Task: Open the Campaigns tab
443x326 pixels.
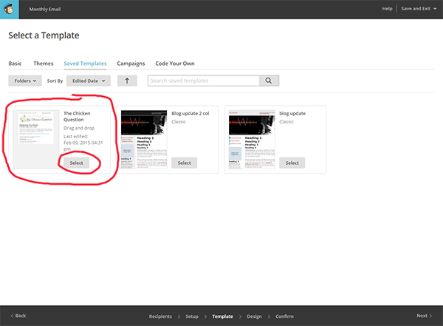Action: pyautogui.click(x=131, y=64)
